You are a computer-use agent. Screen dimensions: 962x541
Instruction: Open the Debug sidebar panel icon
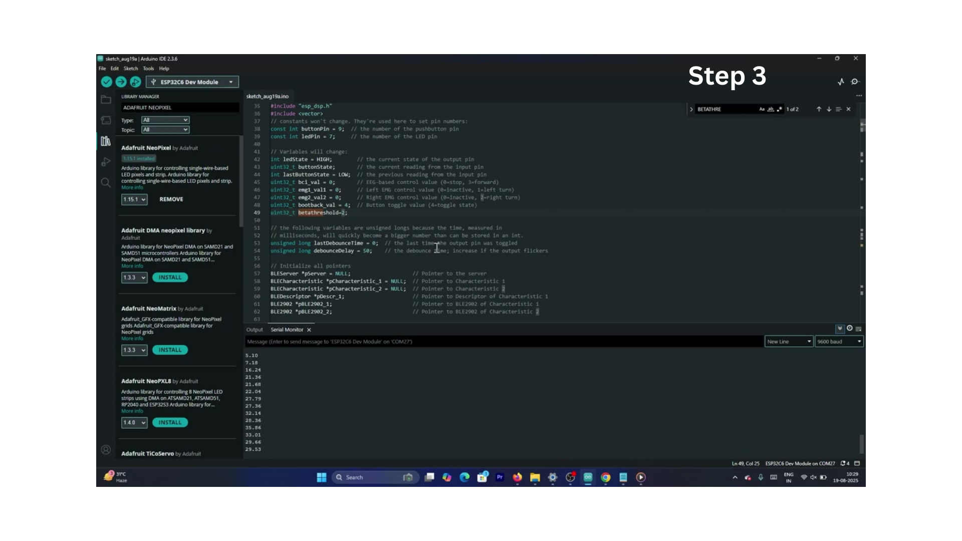click(106, 162)
